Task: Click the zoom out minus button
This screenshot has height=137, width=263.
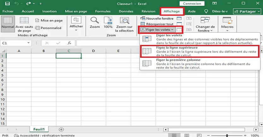Action: pos(208,135)
